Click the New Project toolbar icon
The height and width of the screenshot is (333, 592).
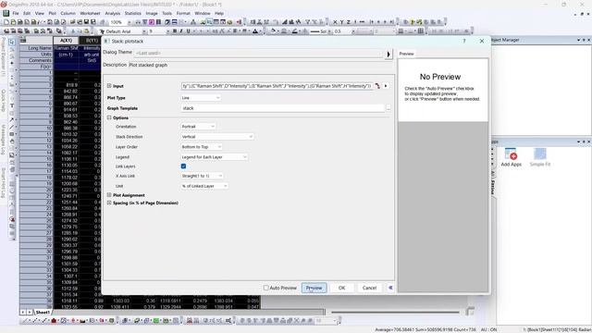coord(6,22)
